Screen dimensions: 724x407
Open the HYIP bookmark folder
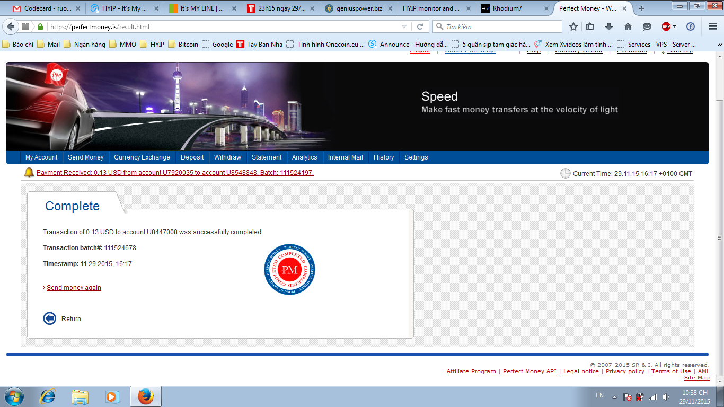click(152, 45)
